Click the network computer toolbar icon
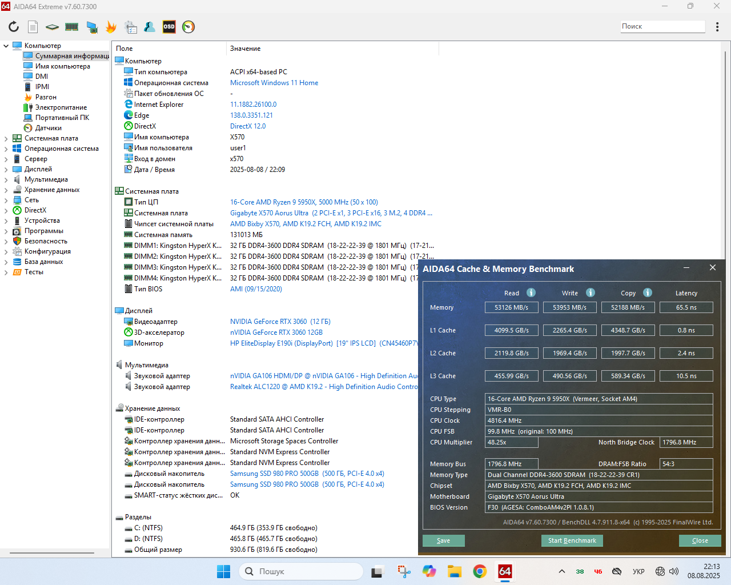Viewport: 731px width, 585px height. pos(91,27)
